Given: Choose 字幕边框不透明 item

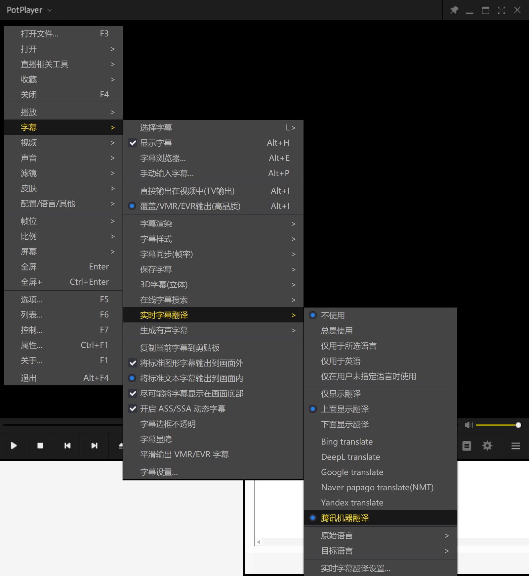Looking at the screenshot, I should pyautogui.click(x=214, y=424).
